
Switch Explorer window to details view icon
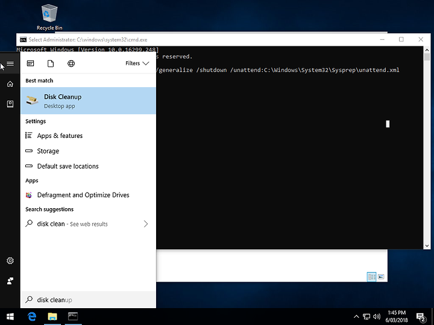pos(371,277)
